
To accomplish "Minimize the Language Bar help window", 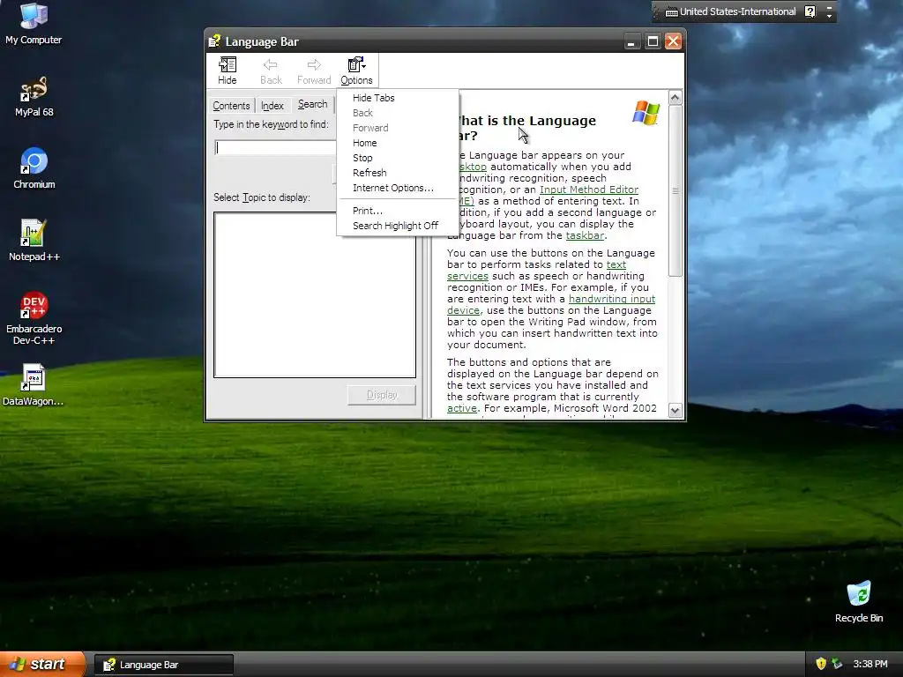I will click(x=631, y=41).
